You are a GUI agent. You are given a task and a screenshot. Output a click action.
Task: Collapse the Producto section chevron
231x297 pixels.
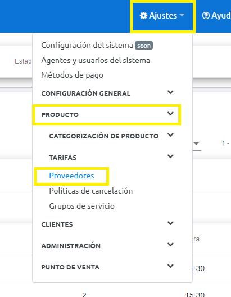point(170,114)
